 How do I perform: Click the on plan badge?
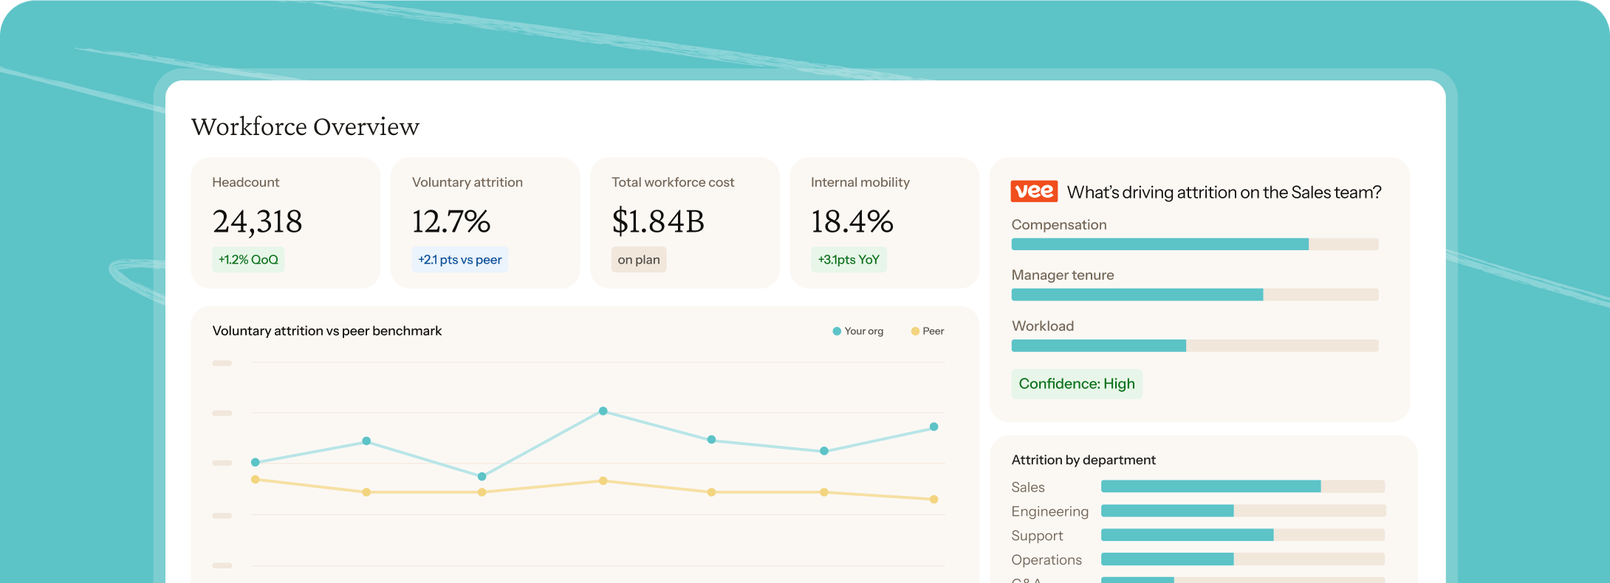pos(639,260)
